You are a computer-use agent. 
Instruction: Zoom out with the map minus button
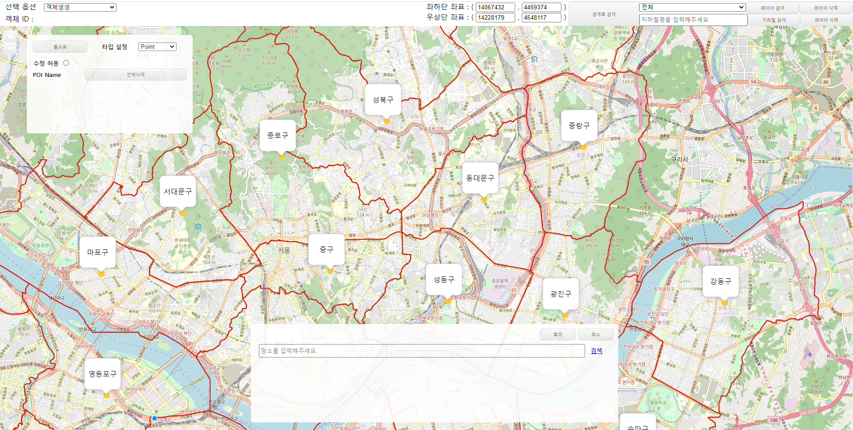pyautogui.click(x=11, y=47)
